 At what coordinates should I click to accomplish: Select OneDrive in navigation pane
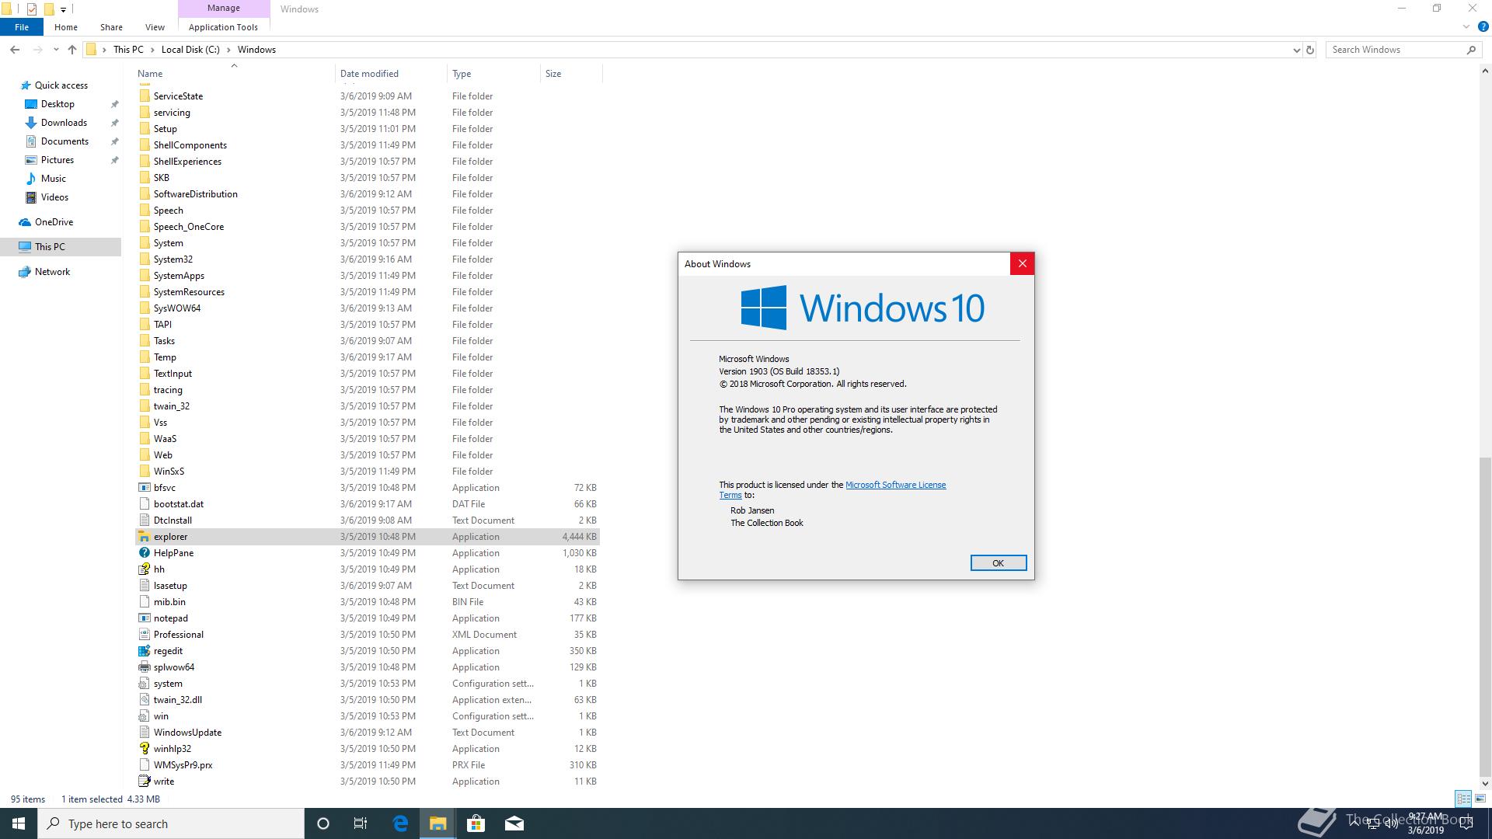(54, 222)
